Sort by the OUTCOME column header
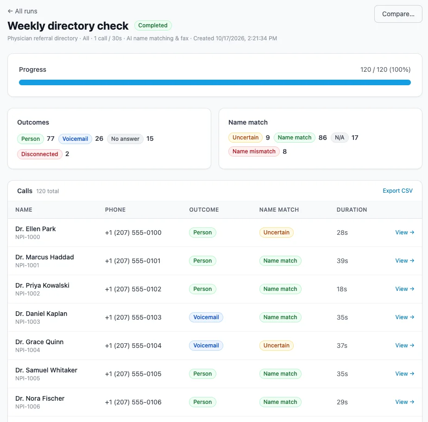 (204, 210)
